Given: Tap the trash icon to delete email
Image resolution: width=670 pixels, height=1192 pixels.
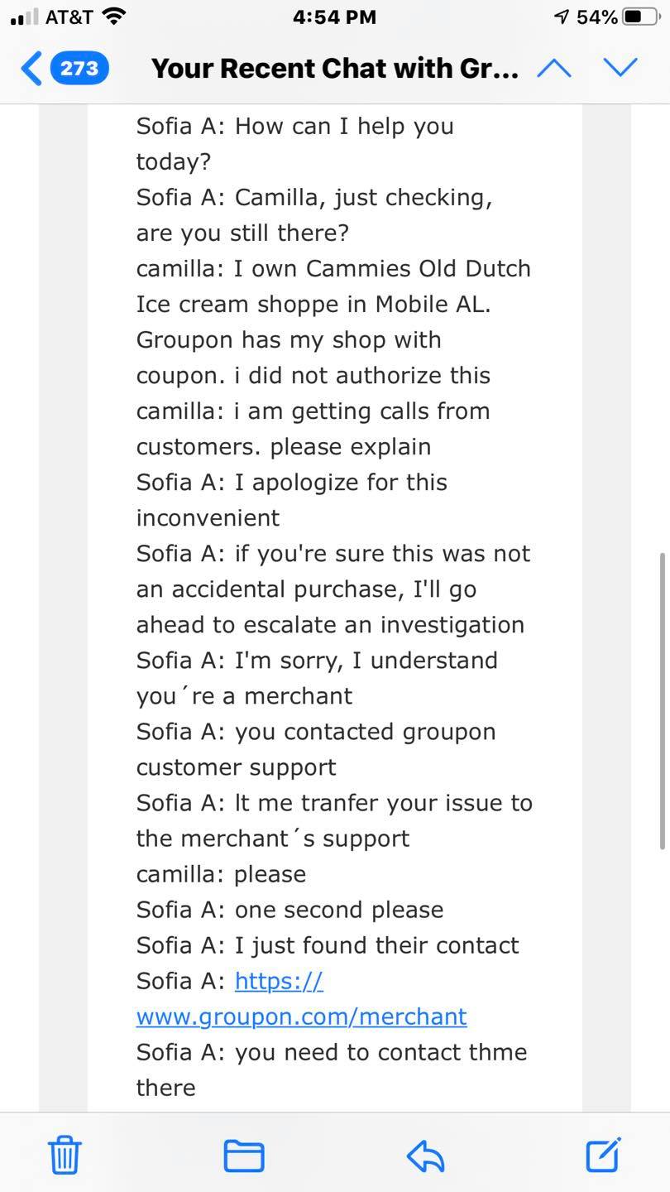Looking at the screenshot, I should tap(65, 1155).
